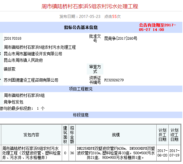Image resolution: width=183 pixels, height=164 pixels.
Task: Click the red click count 55
Action: click(x=114, y=17)
